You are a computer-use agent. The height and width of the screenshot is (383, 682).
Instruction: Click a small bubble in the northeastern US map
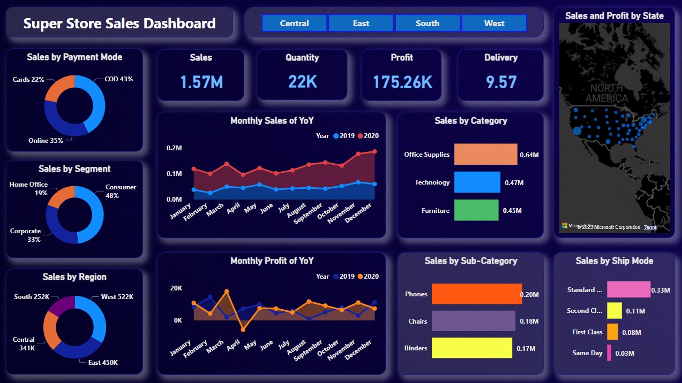(x=650, y=121)
